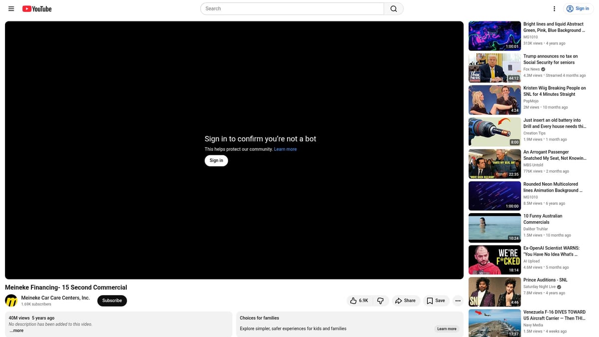Follow the Learn more link in player
The image size is (599, 337).
285,149
